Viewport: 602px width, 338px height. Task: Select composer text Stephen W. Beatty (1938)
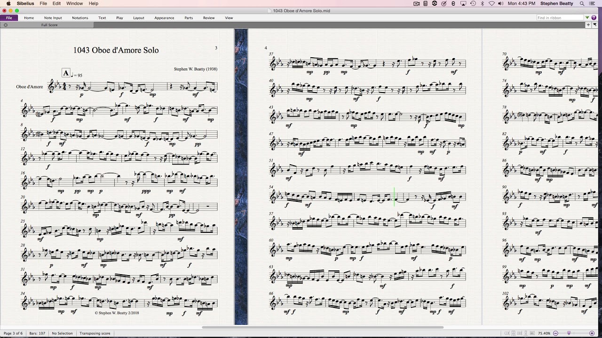195,69
